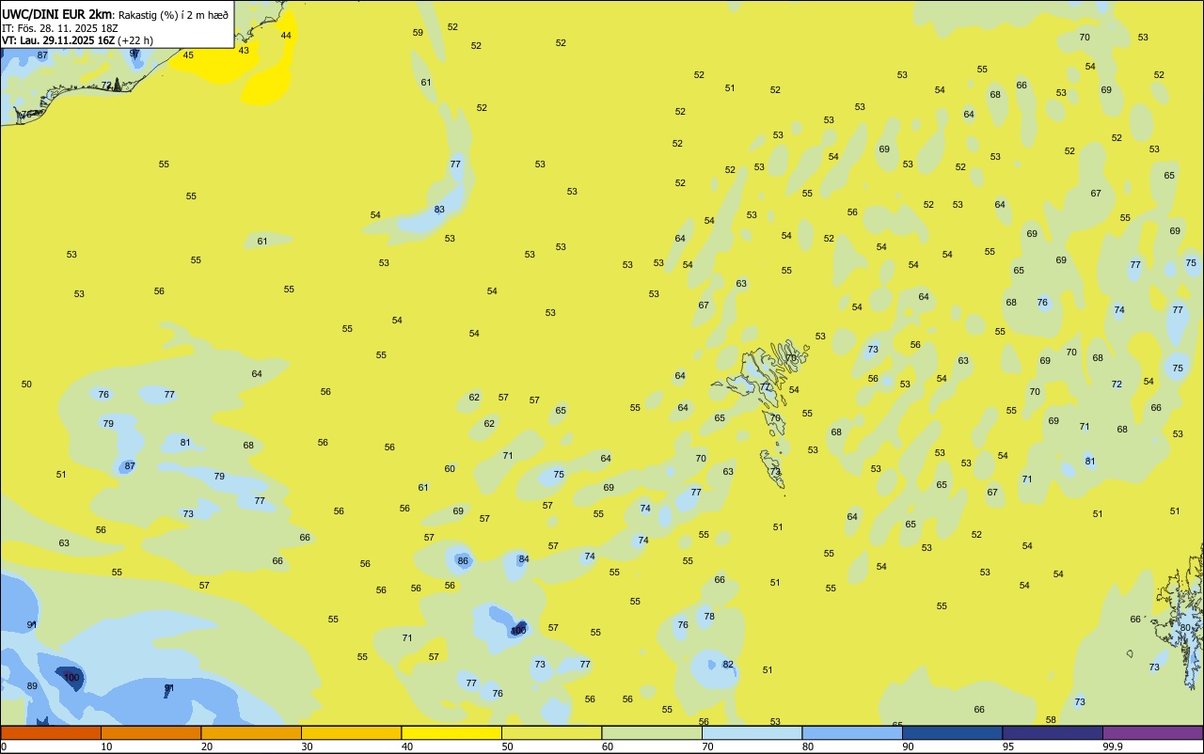Click the 20–30 legend color segment
The width and height of the screenshot is (1204, 754).
click(251, 732)
